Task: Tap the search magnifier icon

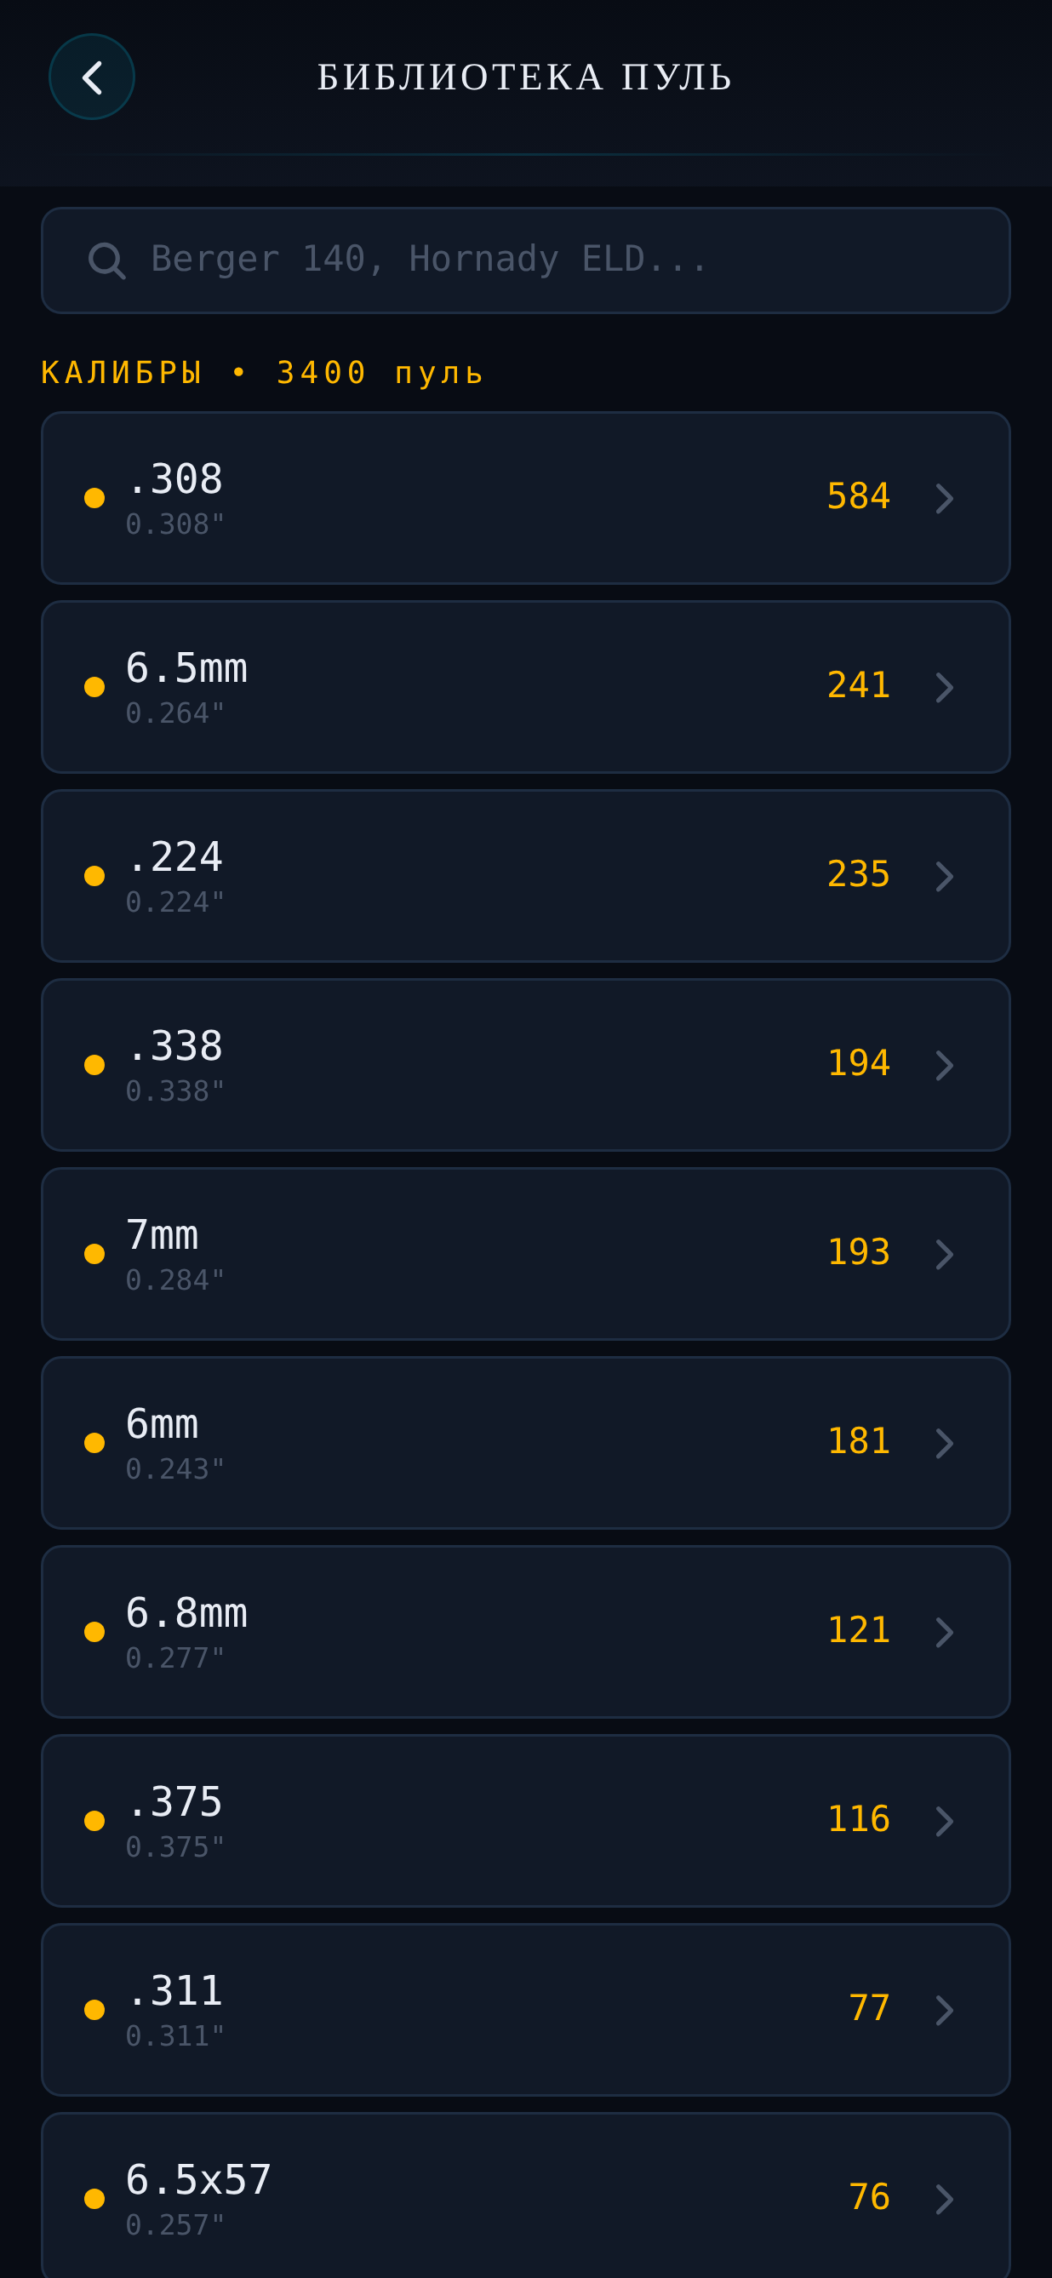Action: coord(107,260)
